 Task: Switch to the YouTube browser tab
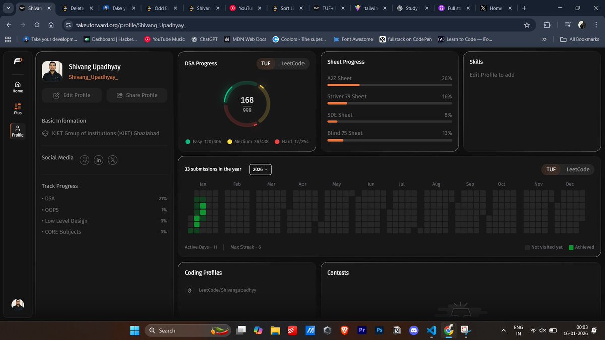coord(244,8)
